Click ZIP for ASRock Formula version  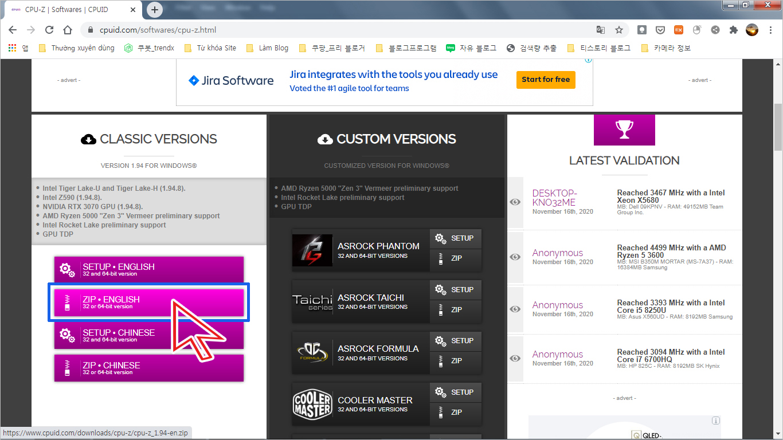[456, 361]
